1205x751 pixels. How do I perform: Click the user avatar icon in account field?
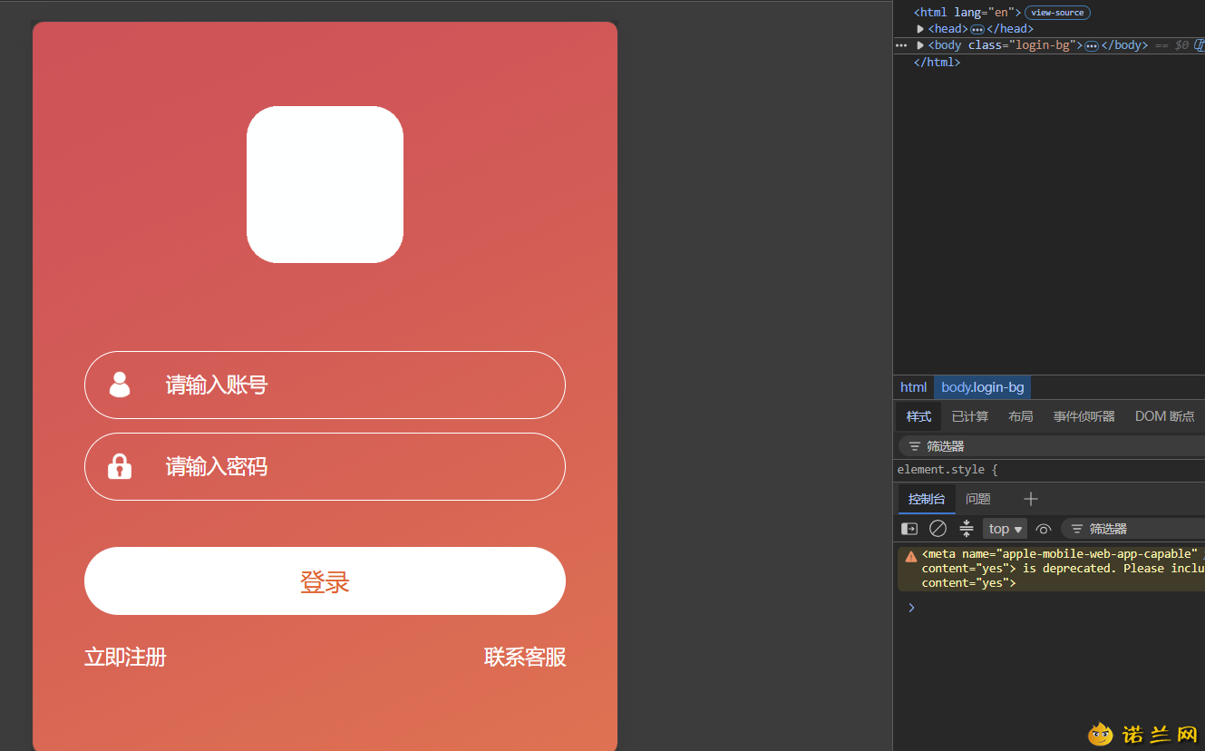tap(120, 385)
